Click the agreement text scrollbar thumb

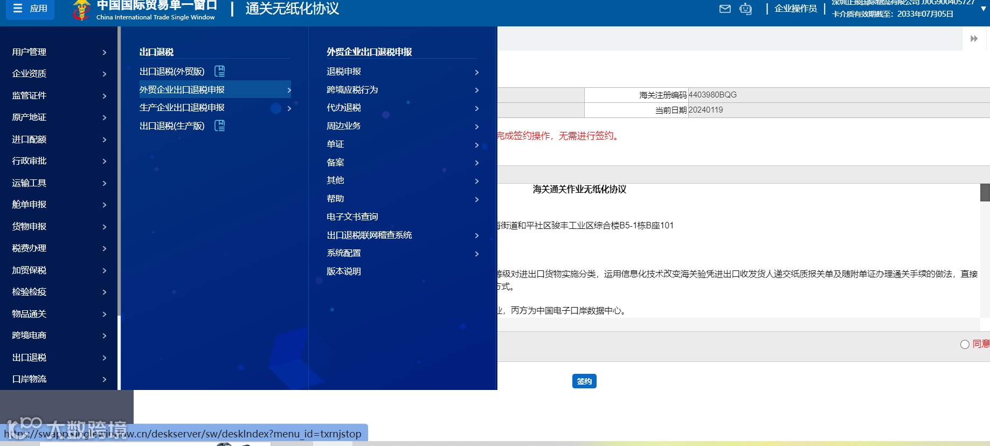[985, 192]
